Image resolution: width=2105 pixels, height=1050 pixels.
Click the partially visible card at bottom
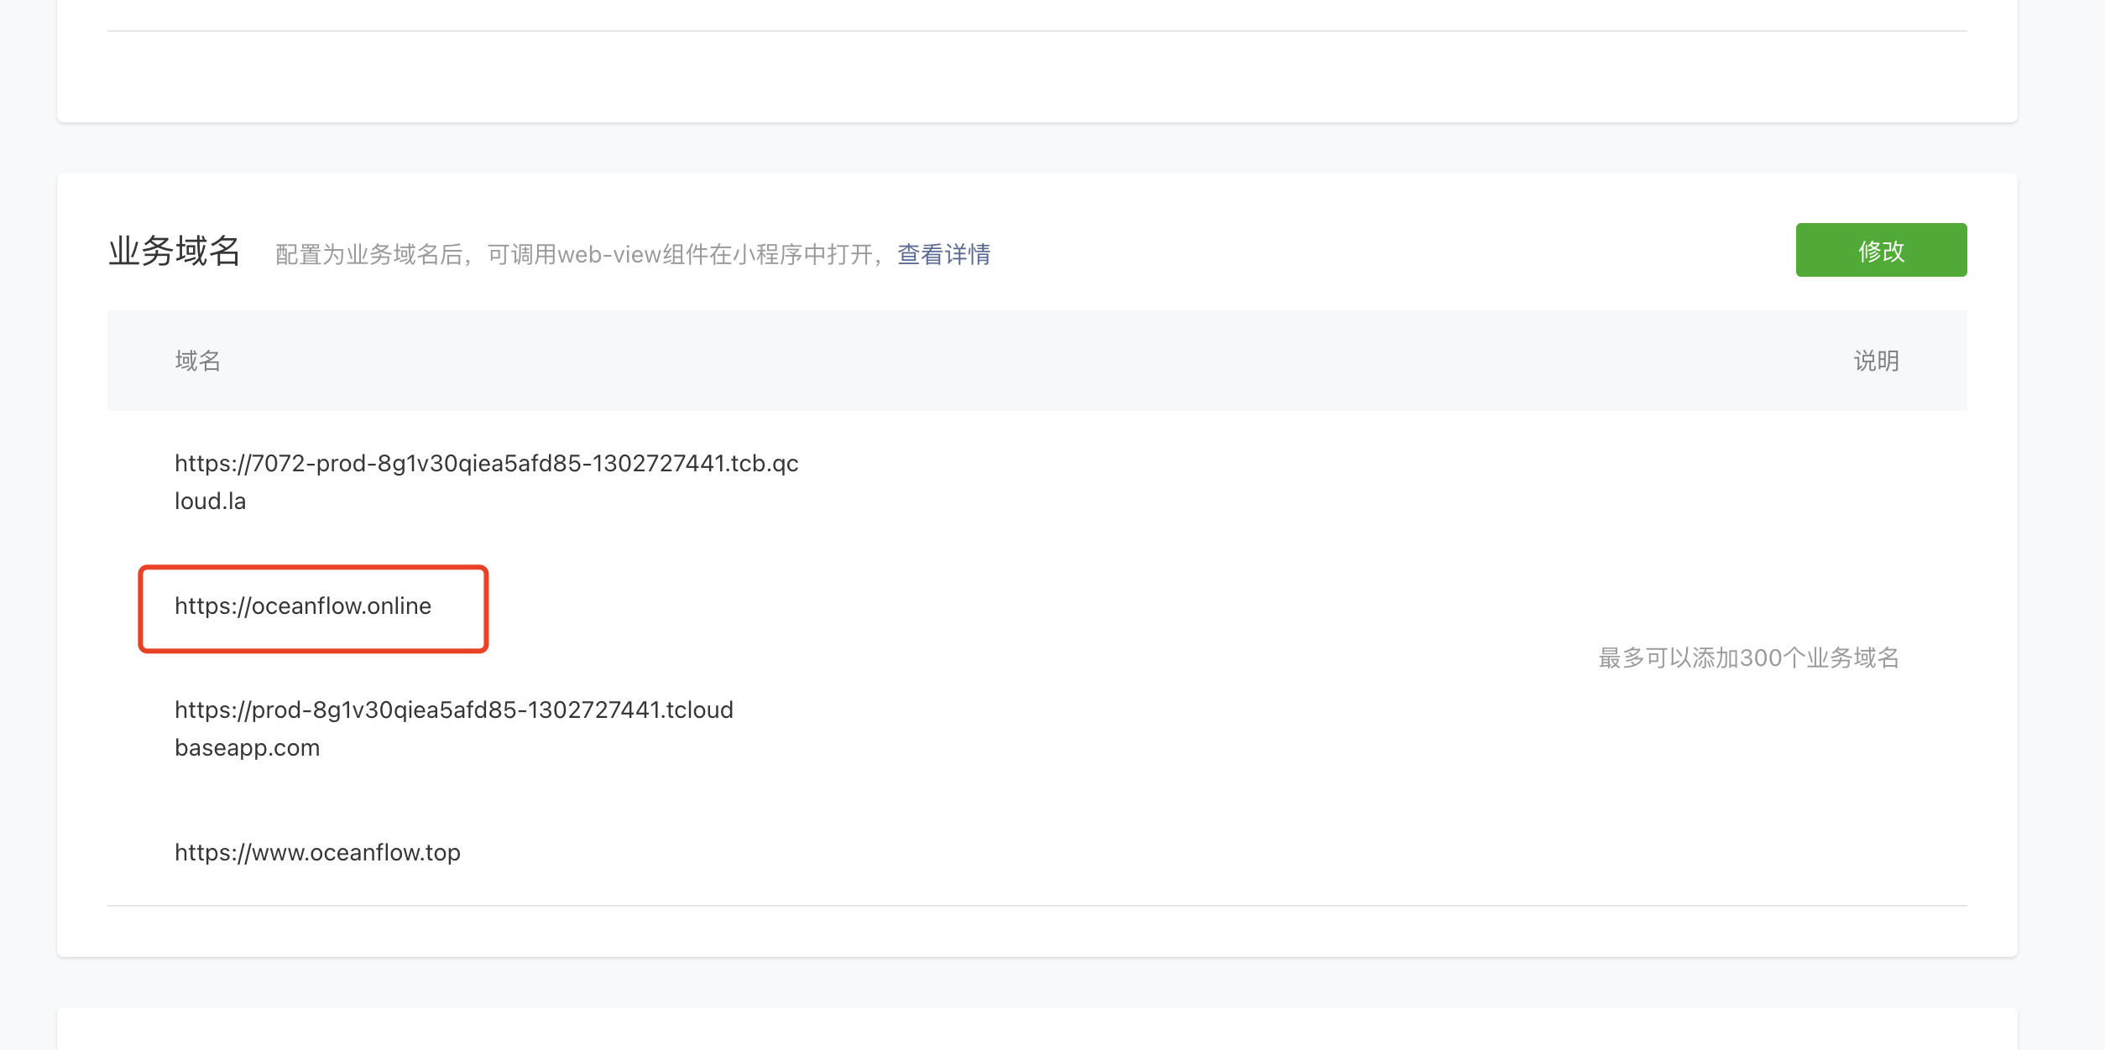(1037, 1032)
